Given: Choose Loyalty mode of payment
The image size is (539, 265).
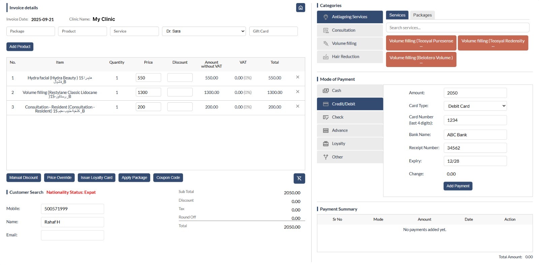Looking at the screenshot, I should click(x=350, y=143).
